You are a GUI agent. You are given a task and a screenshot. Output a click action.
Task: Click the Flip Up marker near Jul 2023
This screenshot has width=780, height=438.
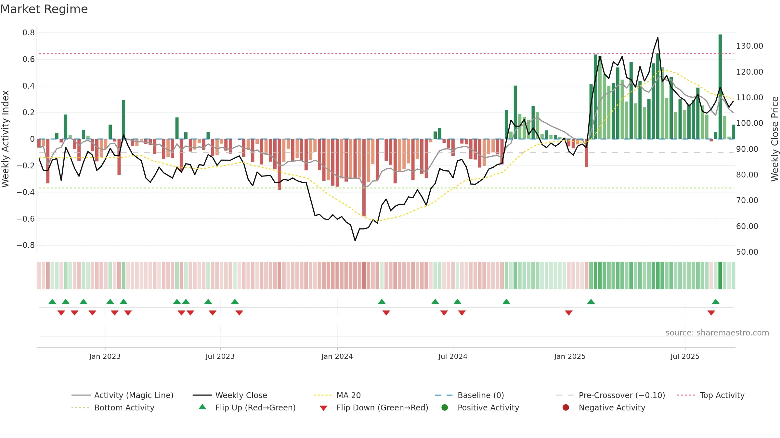(x=235, y=301)
